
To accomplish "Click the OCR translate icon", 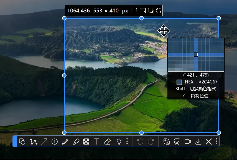I will (x=166, y=141).
